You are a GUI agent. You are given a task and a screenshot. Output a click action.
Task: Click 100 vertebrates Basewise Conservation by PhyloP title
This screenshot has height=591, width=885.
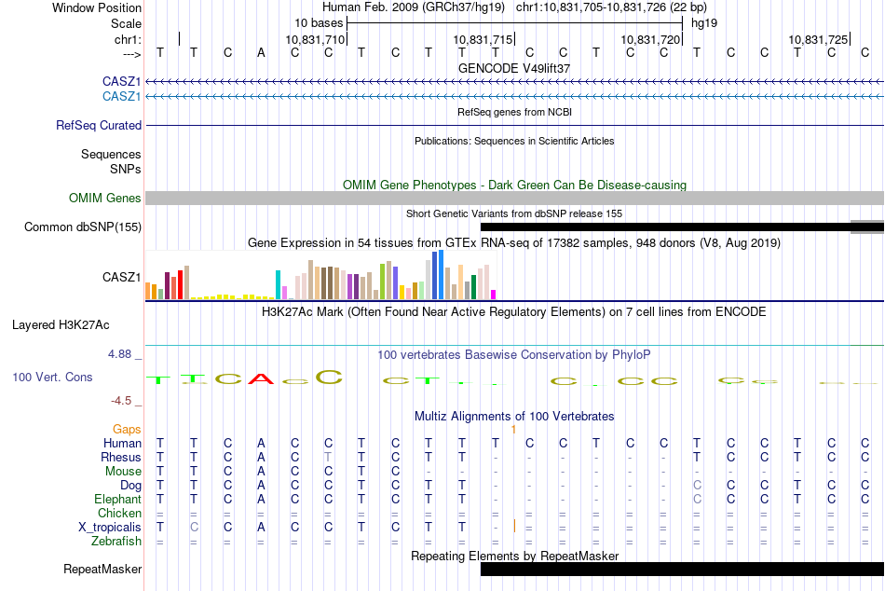coord(514,355)
